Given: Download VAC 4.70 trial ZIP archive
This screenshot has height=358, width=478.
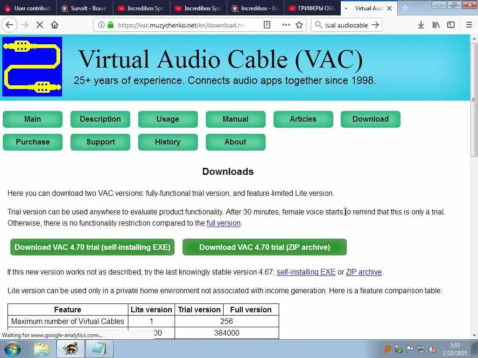Looking at the screenshot, I should pyautogui.click(x=265, y=247).
